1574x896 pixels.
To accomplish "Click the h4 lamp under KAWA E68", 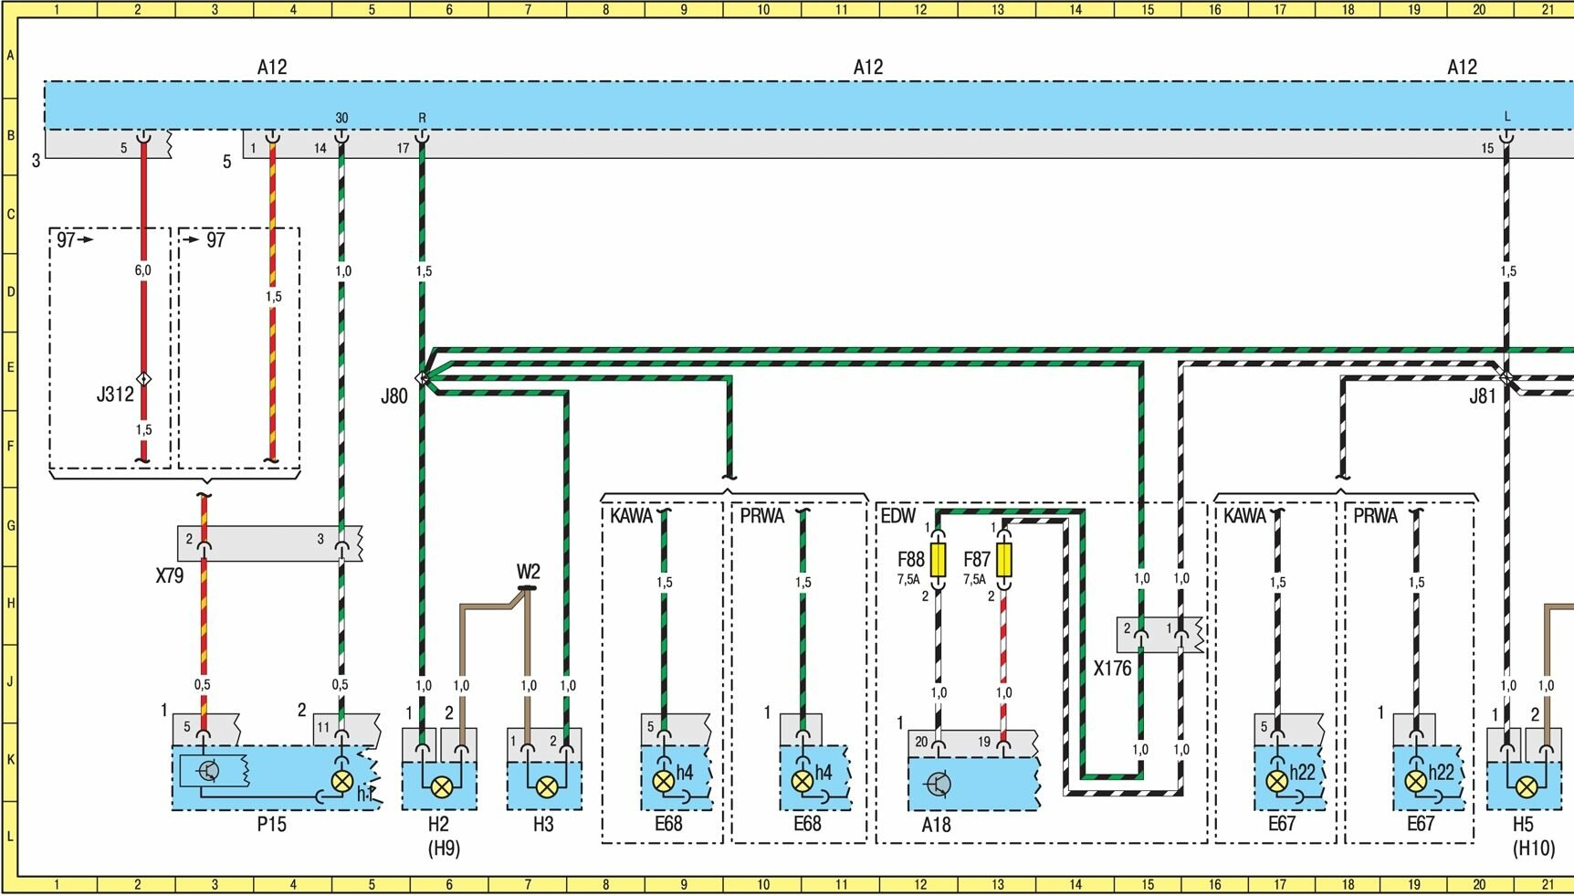I will tap(664, 781).
